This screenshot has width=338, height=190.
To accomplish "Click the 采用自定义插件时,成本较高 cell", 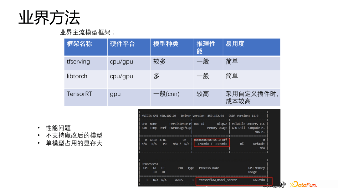I will click(252, 97).
